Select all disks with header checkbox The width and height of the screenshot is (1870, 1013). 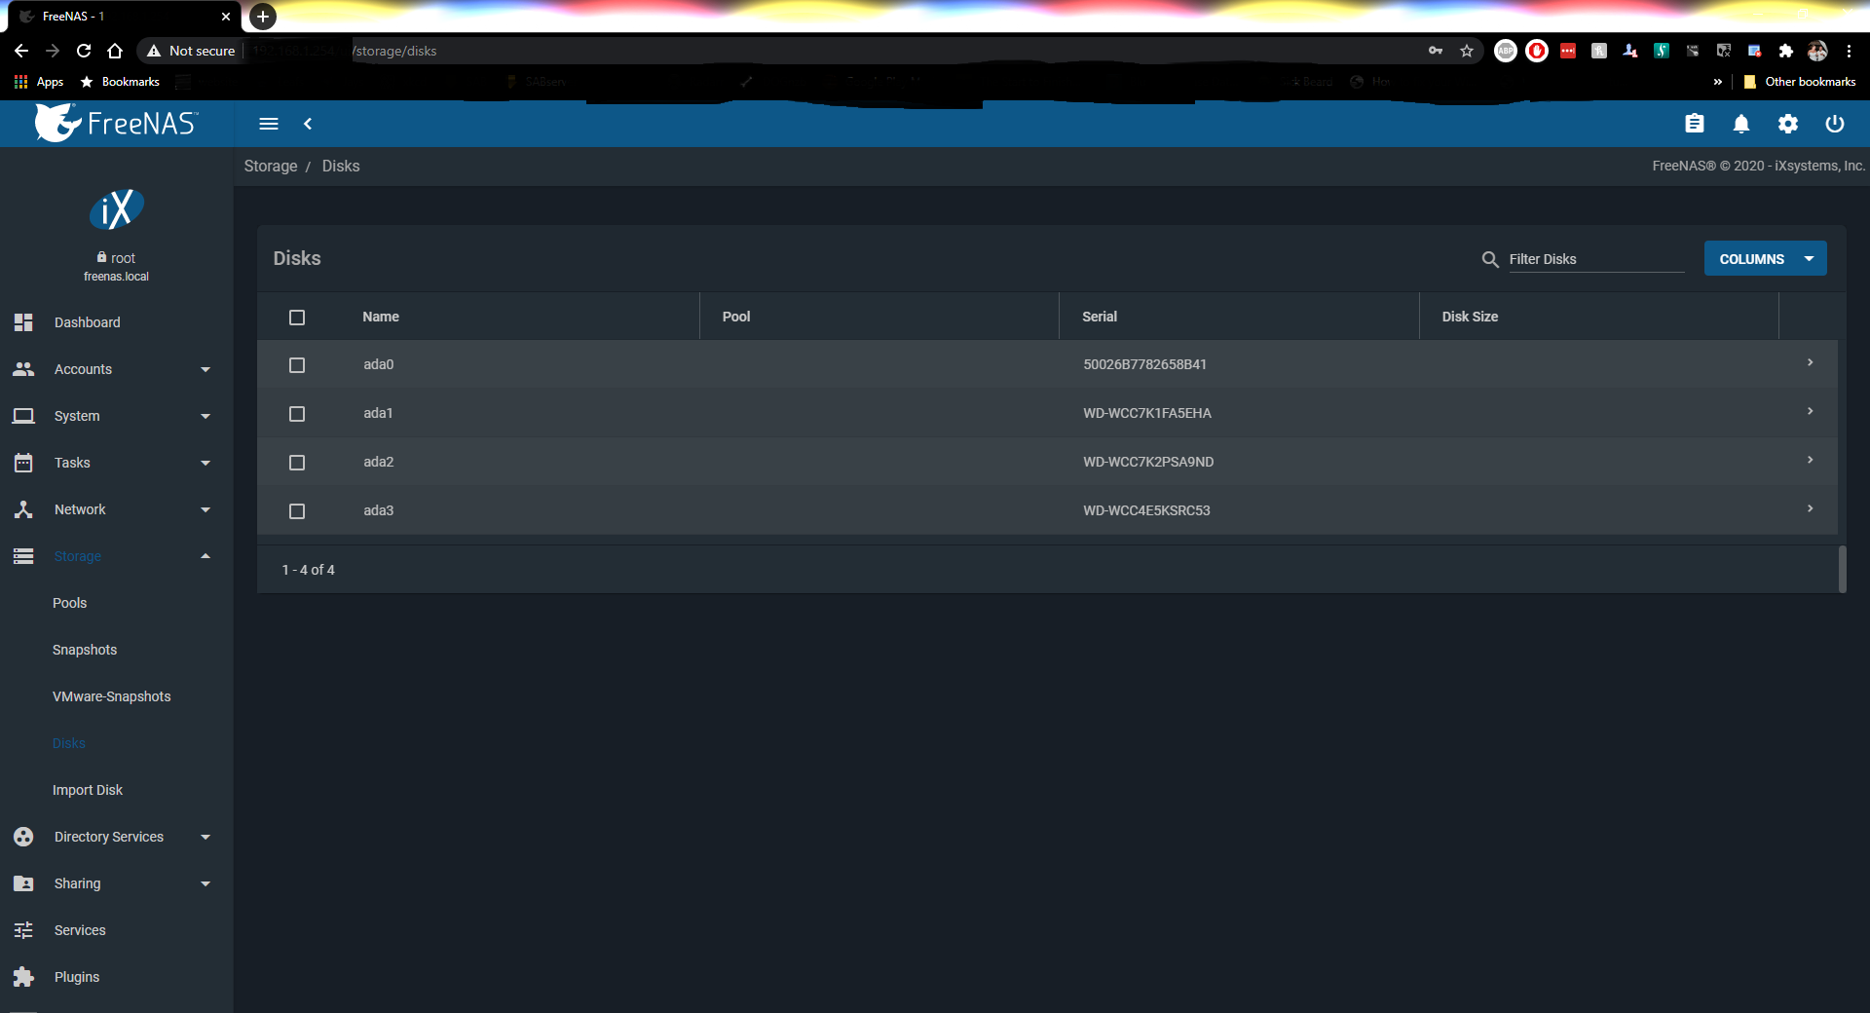(x=297, y=318)
